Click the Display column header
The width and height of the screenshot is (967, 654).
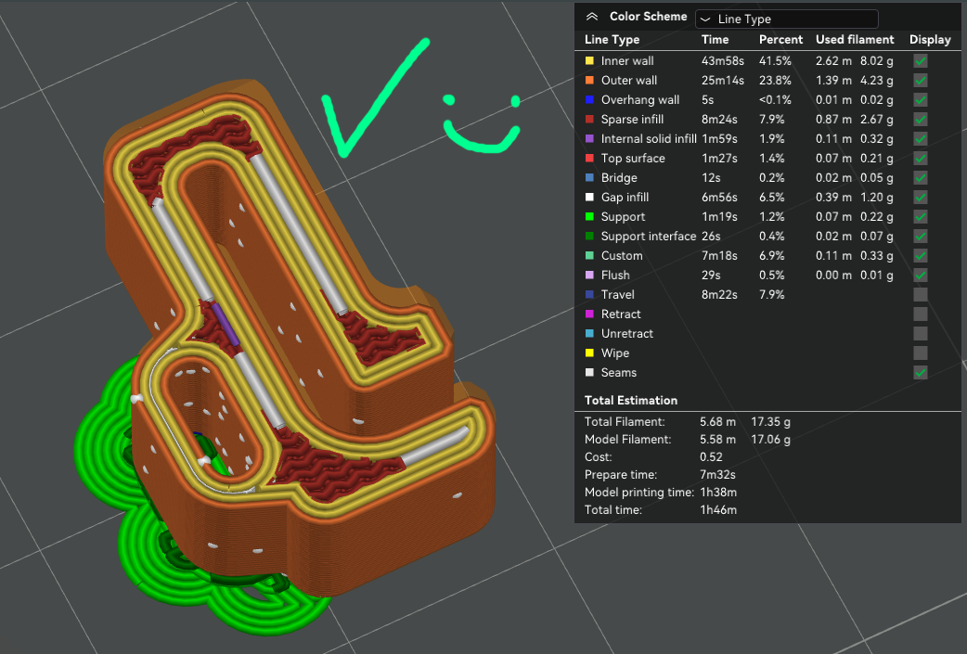click(x=930, y=40)
